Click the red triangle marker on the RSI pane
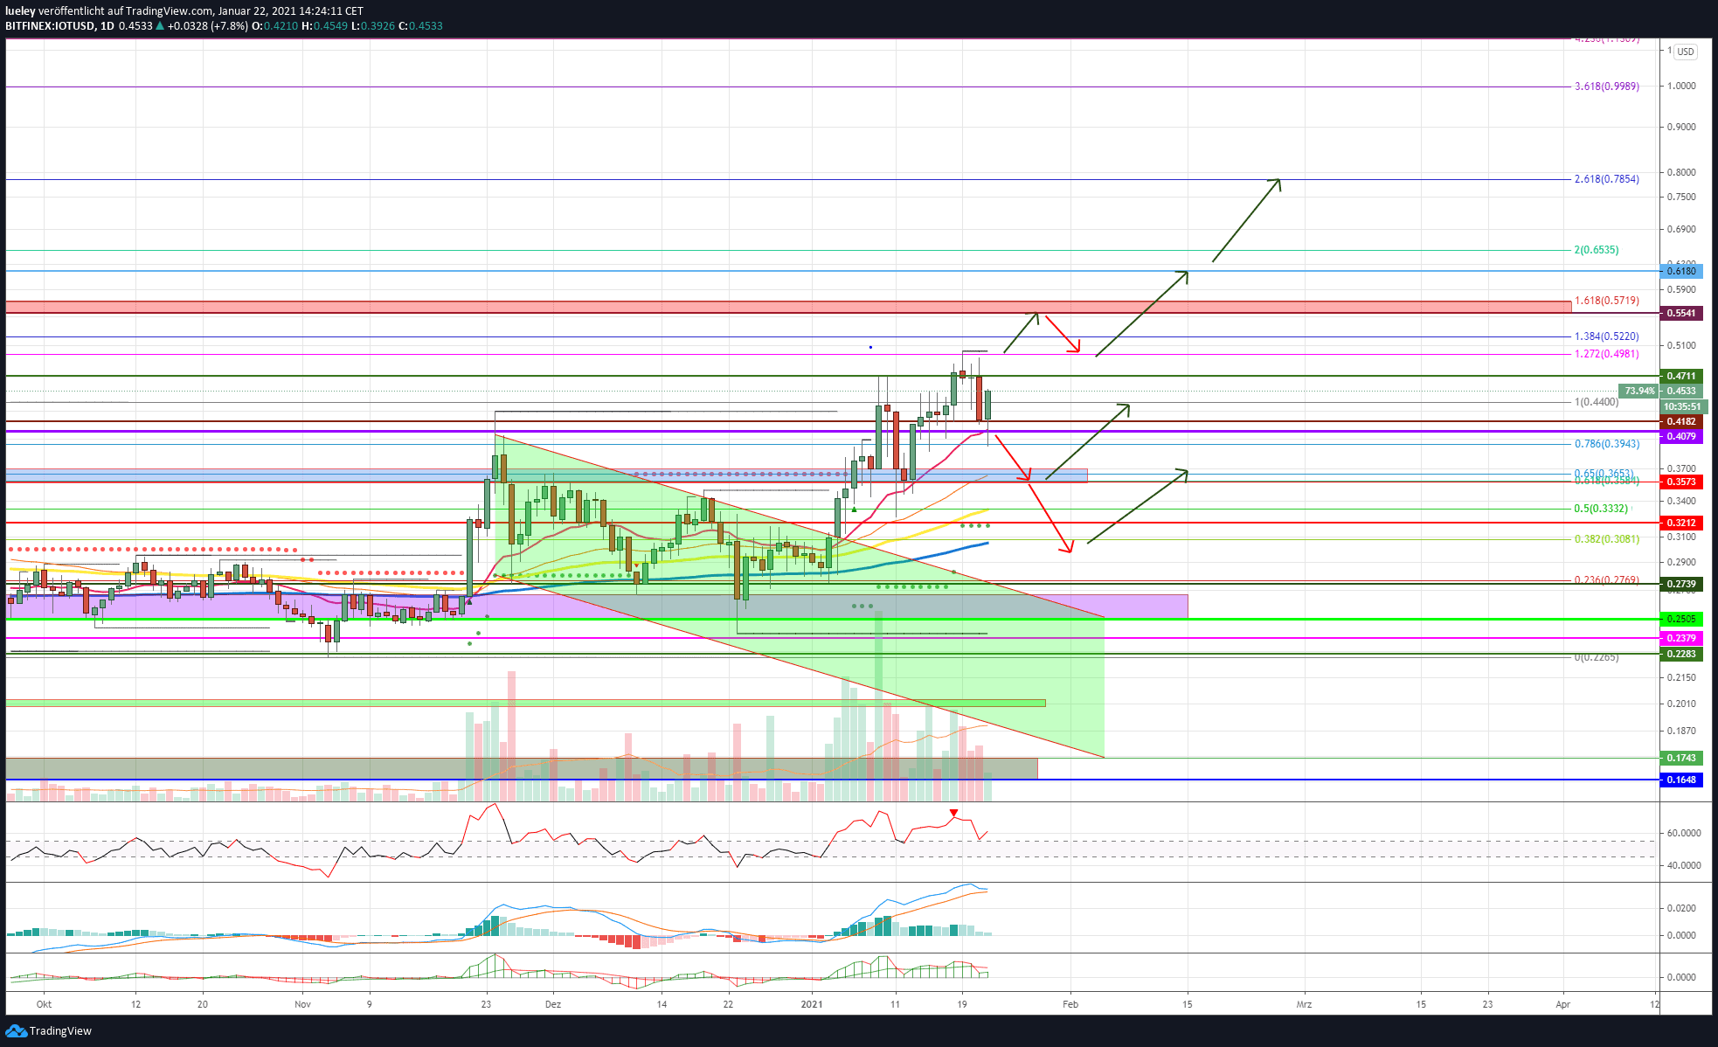1718x1047 pixels. [953, 814]
